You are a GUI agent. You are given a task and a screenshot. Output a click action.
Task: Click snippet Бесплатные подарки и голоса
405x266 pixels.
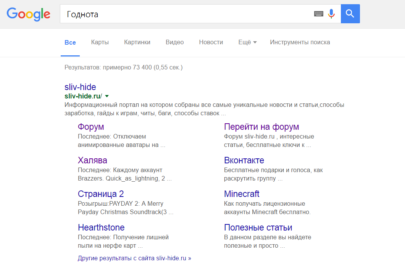click(x=273, y=174)
